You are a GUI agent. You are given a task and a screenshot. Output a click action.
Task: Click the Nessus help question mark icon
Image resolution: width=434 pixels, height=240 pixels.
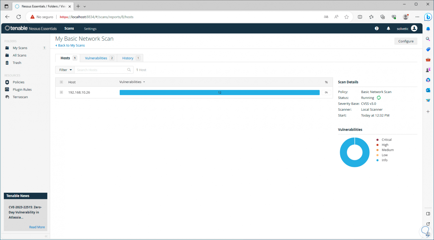377,28
